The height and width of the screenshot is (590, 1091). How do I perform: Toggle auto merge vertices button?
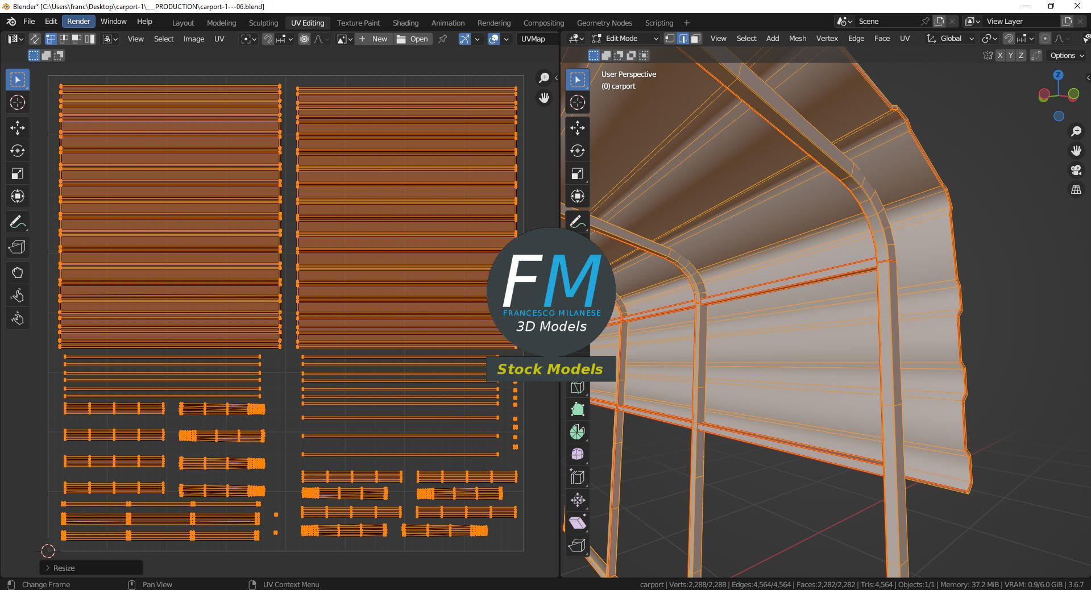point(1036,55)
